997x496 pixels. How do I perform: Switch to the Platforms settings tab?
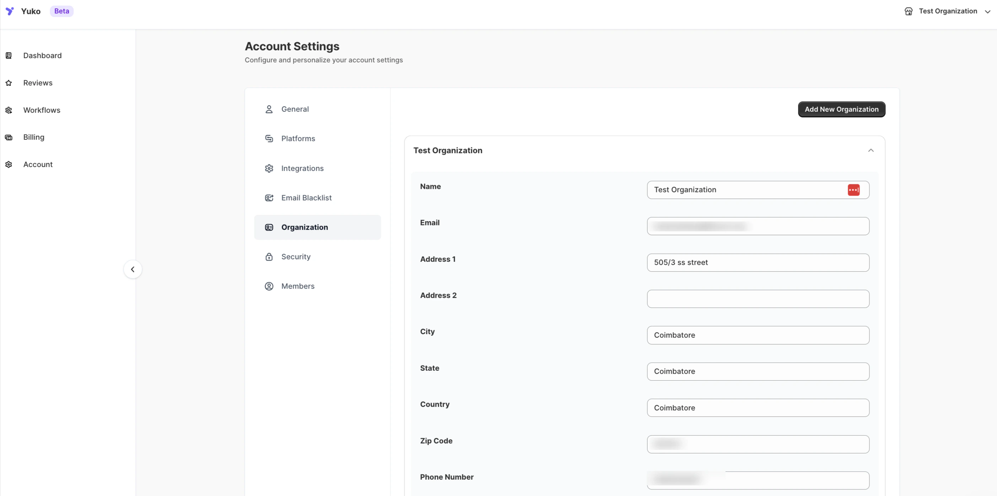coord(317,139)
